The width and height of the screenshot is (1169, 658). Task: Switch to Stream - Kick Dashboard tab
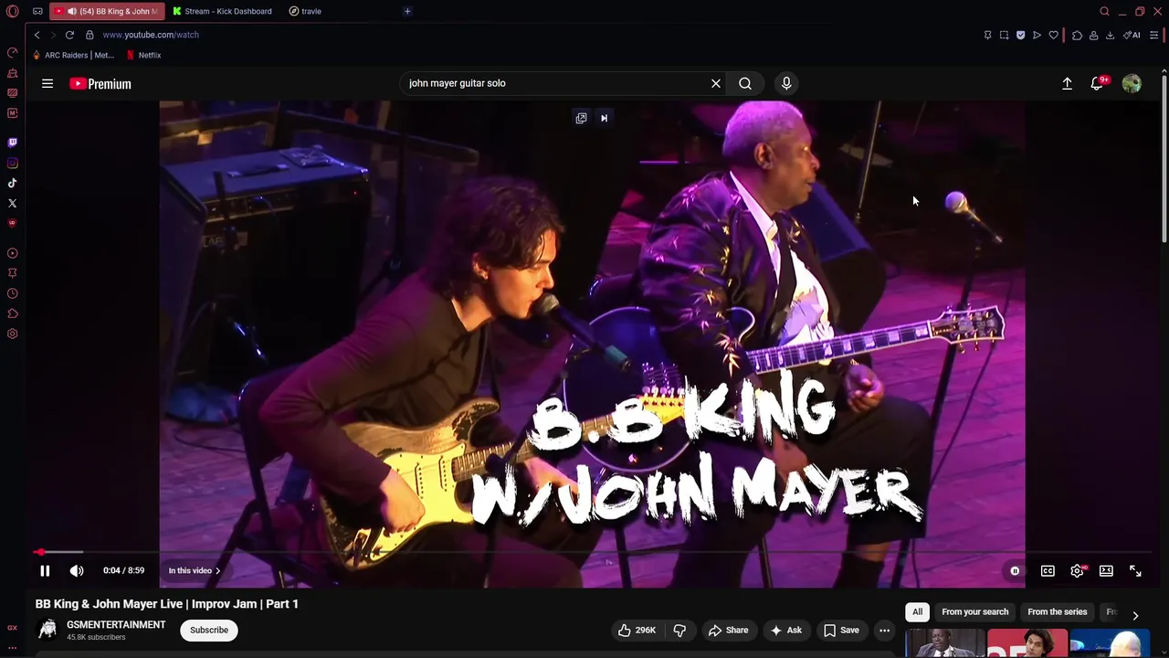point(223,11)
